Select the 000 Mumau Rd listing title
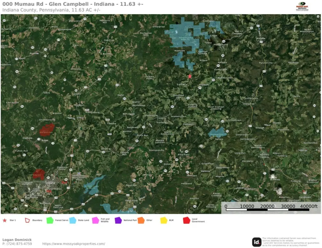This screenshot has height=248, width=322. (x=73, y=4)
